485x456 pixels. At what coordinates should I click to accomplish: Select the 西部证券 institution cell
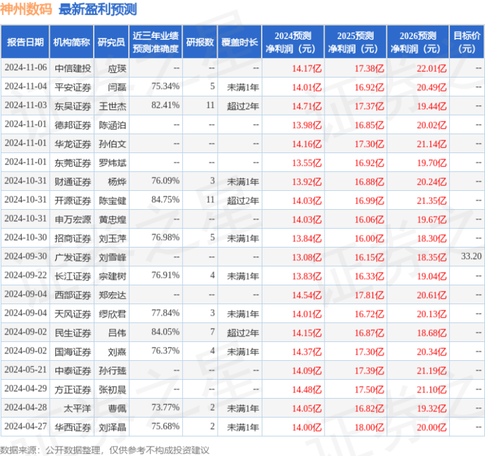(x=73, y=295)
